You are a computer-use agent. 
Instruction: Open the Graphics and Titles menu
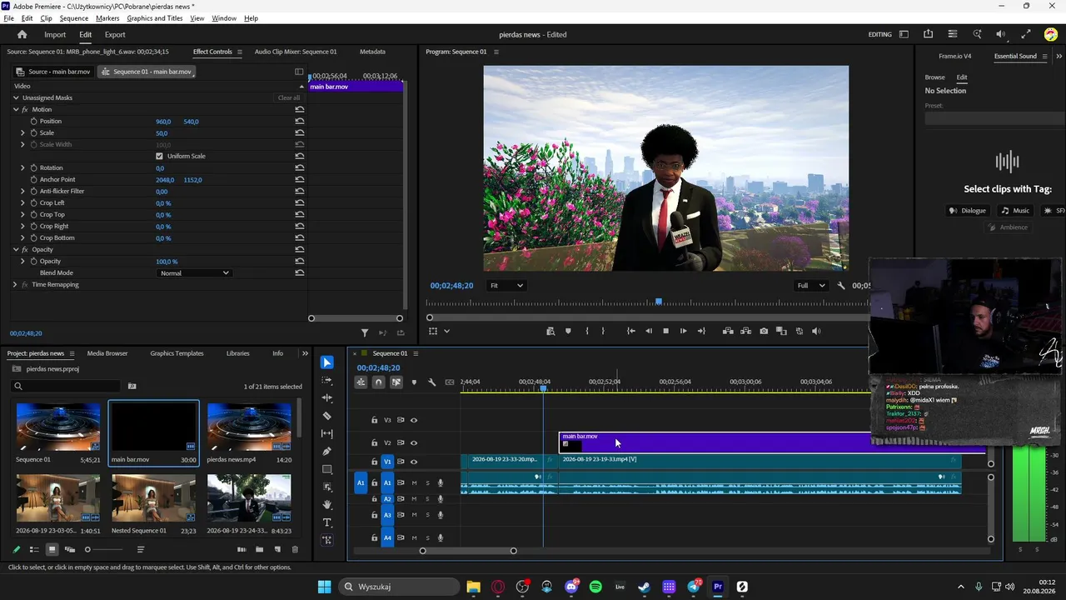pyautogui.click(x=155, y=18)
